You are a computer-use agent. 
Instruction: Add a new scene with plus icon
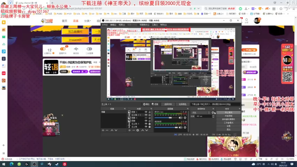[103, 130]
